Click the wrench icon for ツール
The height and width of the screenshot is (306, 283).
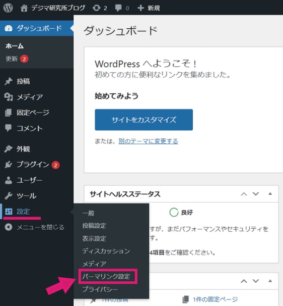(x=9, y=196)
